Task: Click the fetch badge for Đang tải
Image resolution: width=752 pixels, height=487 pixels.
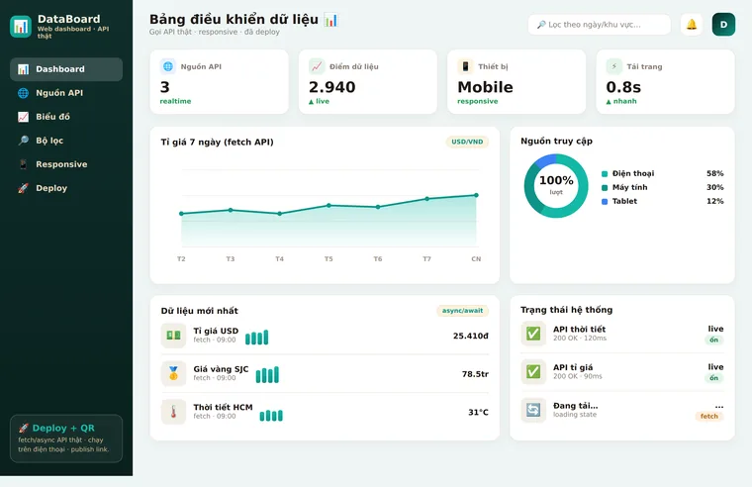Action: point(709,416)
